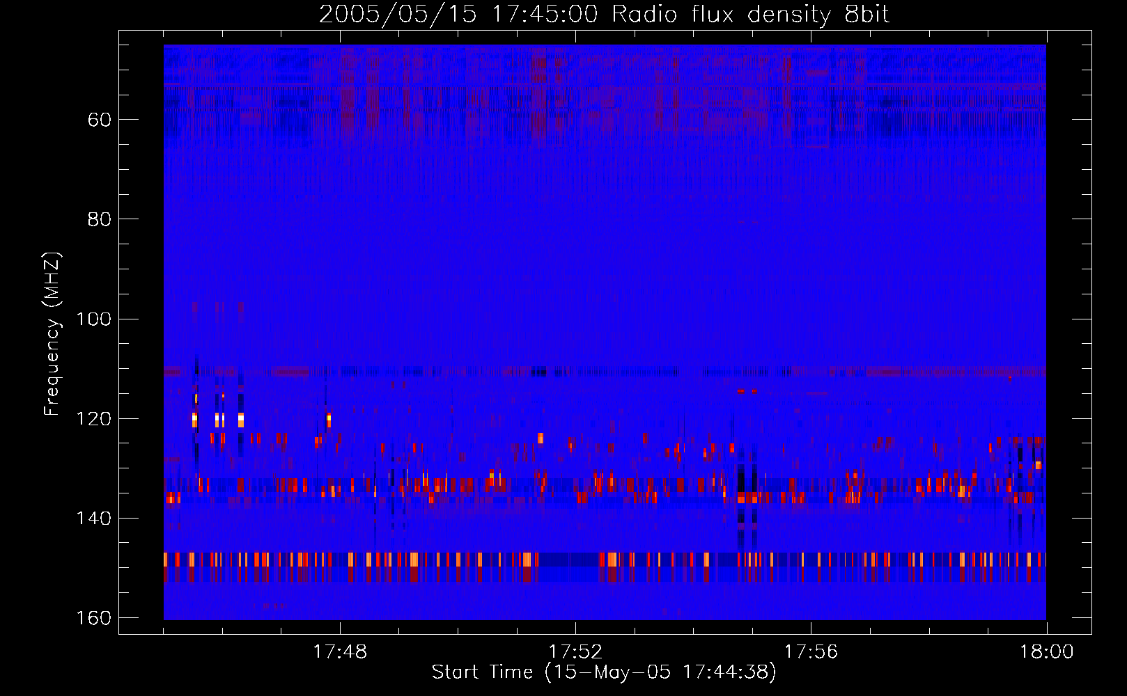Click the plot title '2005/05/15 17:45:00 Radio flux density 8bit'
The height and width of the screenshot is (696, 1127).
604,15
